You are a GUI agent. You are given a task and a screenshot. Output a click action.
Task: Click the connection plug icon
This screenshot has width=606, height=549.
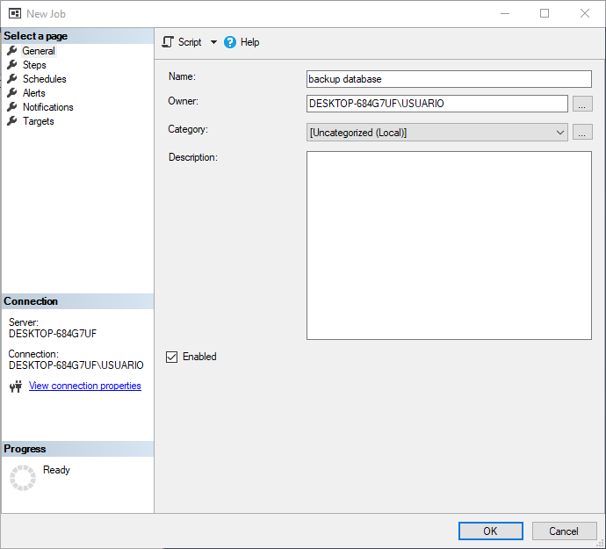pyautogui.click(x=16, y=386)
